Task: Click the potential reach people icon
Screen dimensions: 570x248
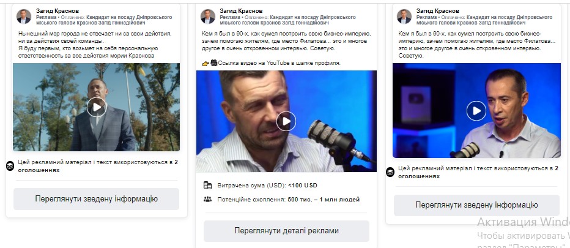Action: pos(207,199)
